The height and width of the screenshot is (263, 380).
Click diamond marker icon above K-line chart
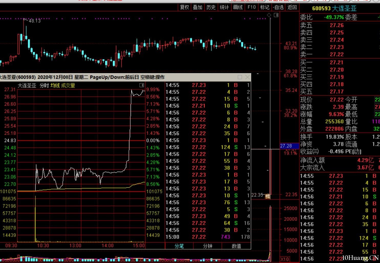tap(269, 15)
